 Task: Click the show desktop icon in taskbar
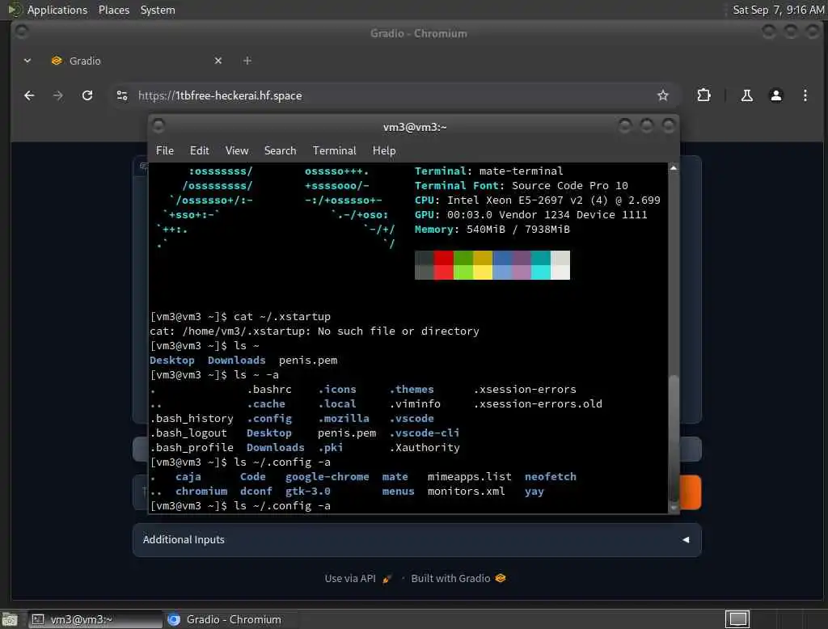pos(10,619)
